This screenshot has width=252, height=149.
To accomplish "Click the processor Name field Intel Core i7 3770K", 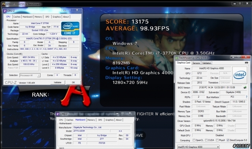I will coord(40,23).
